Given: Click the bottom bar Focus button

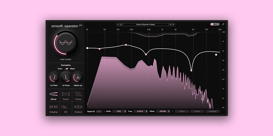Looking at the screenshot, I should coord(182,111).
